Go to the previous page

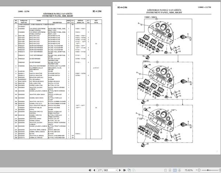pos(94,170)
